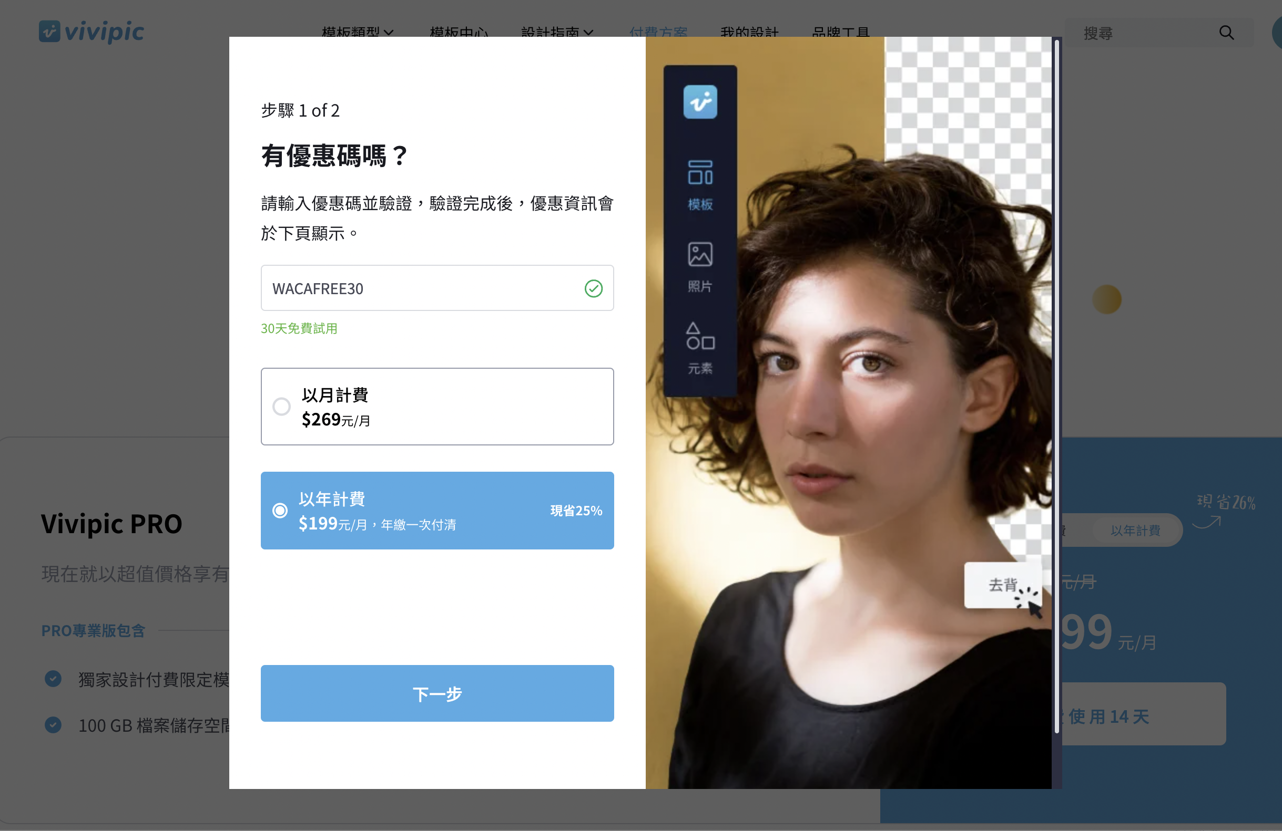Click the vivipic logo in the header

pyautogui.click(x=91, y=31)
